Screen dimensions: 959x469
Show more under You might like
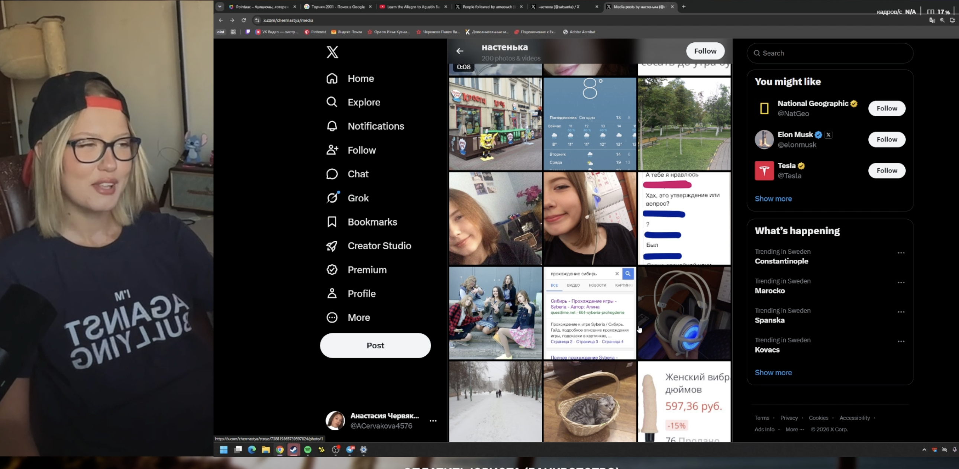coord(773,199)
